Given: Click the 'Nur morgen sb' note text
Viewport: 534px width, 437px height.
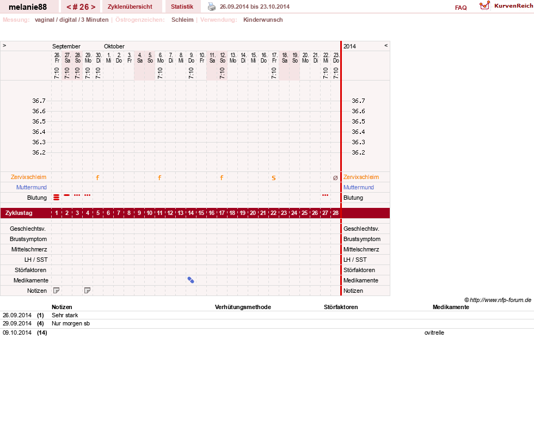Looking at the screenshot, I should [x=71, y=324].
